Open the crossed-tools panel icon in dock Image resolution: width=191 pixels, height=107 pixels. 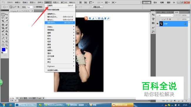click(x=153, y=31)
